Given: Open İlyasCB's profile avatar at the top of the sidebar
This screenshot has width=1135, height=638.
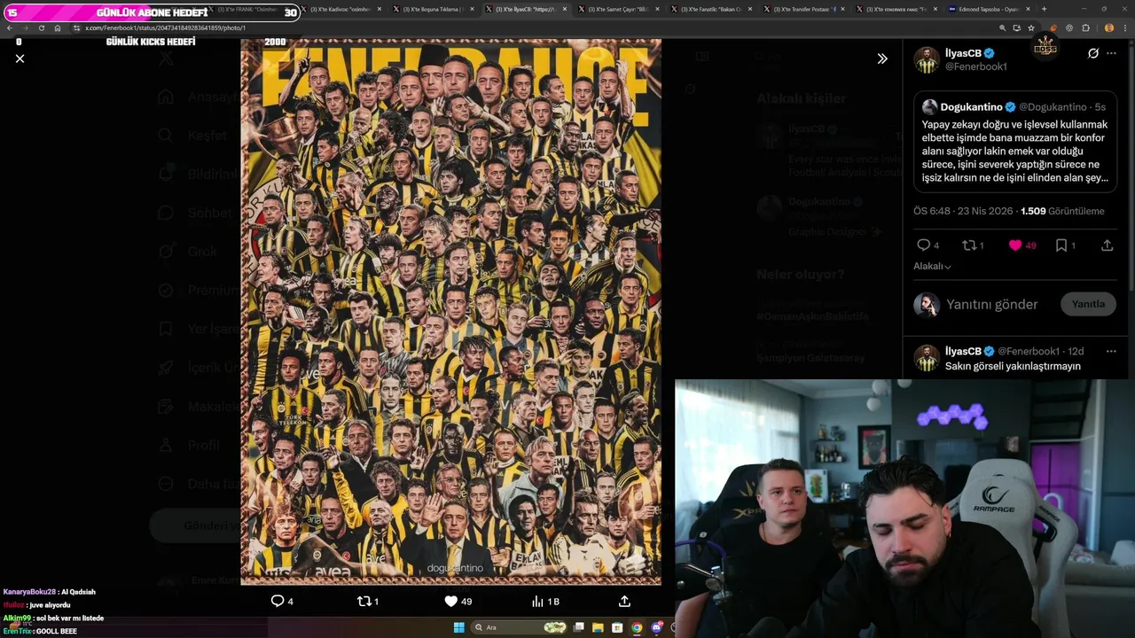Looking at the screenshot, I should 927,59.
